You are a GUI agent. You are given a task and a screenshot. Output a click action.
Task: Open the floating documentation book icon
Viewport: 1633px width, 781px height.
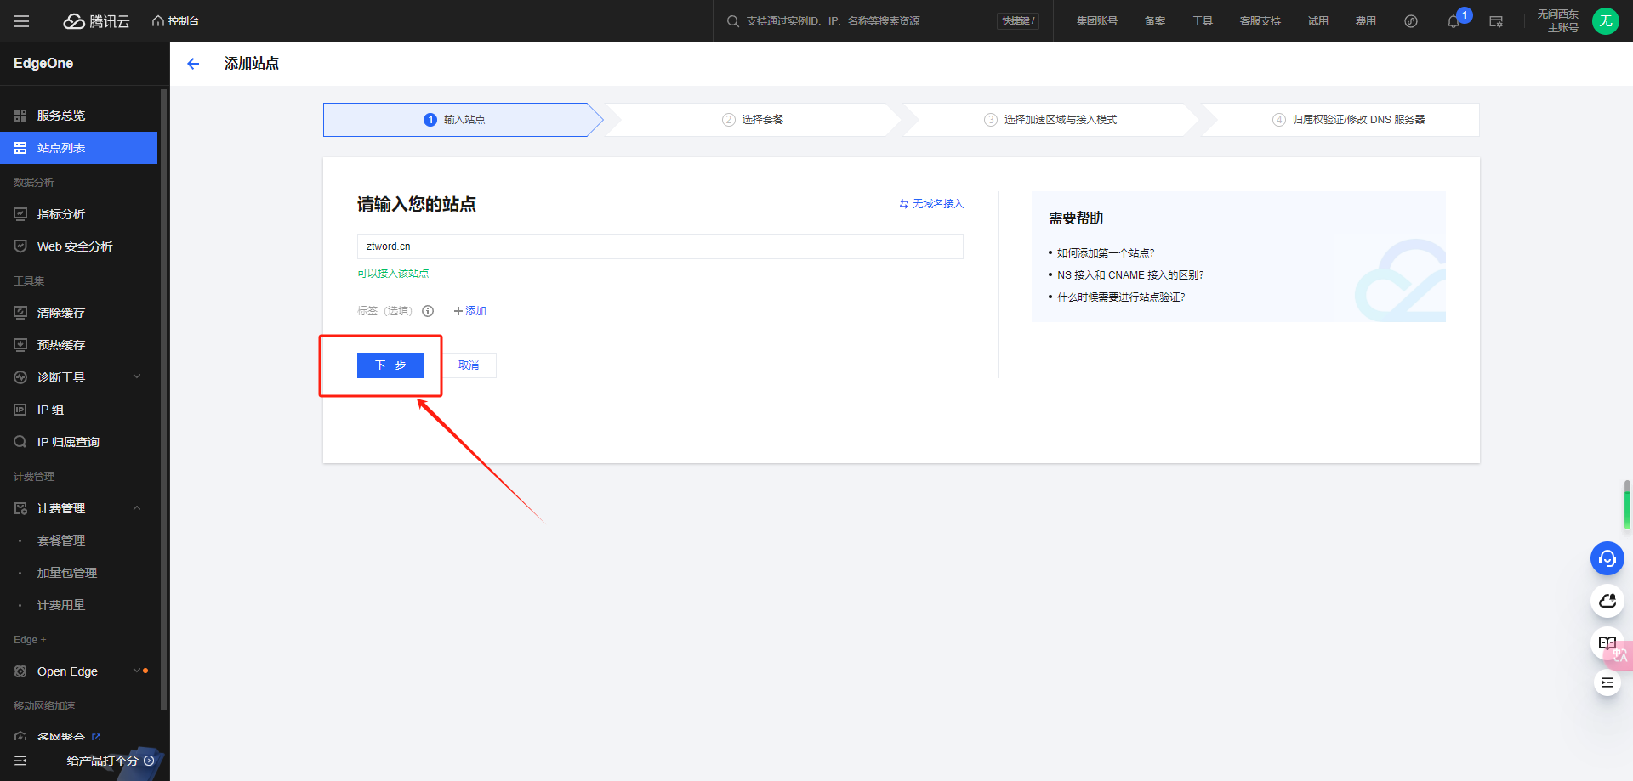click(x=1607, y=642)
